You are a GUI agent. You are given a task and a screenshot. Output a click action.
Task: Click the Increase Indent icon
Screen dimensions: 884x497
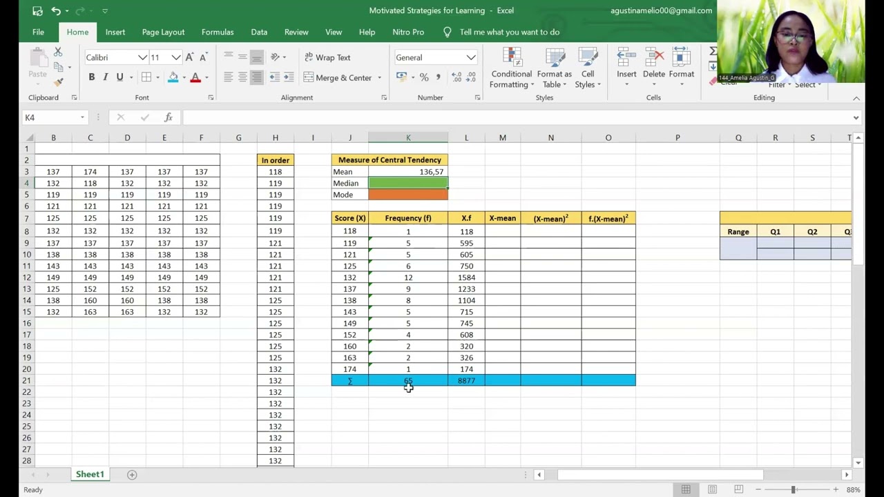pos(289,77)
